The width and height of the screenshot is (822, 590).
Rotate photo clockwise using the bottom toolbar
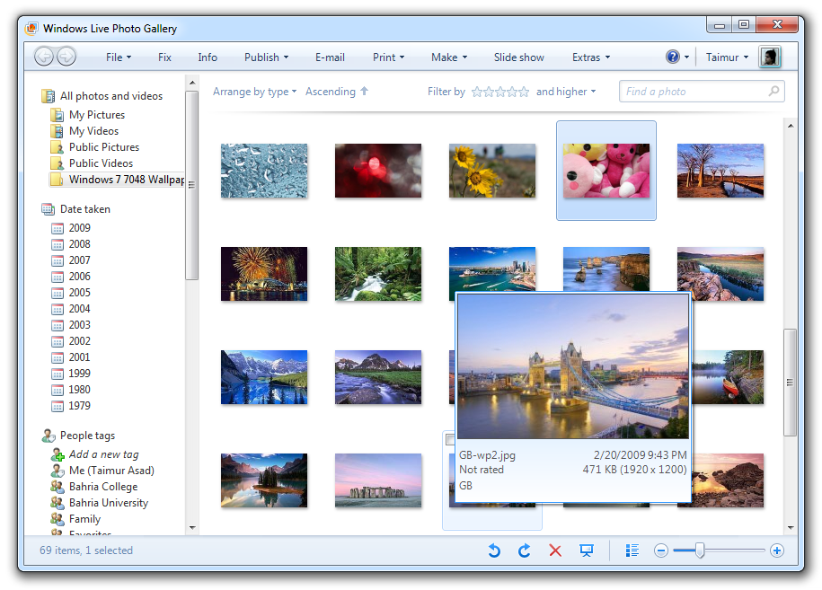(525, 550)
